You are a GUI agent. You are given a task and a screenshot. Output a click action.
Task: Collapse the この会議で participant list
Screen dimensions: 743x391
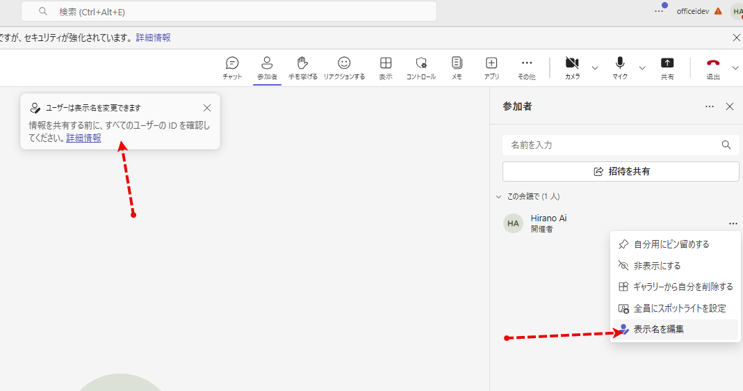coord(498,197)
